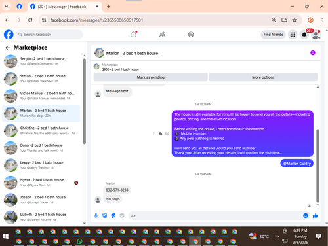The width and height of the screenshot is (328, 246).
Task: Click More options button
Action: 263,77
